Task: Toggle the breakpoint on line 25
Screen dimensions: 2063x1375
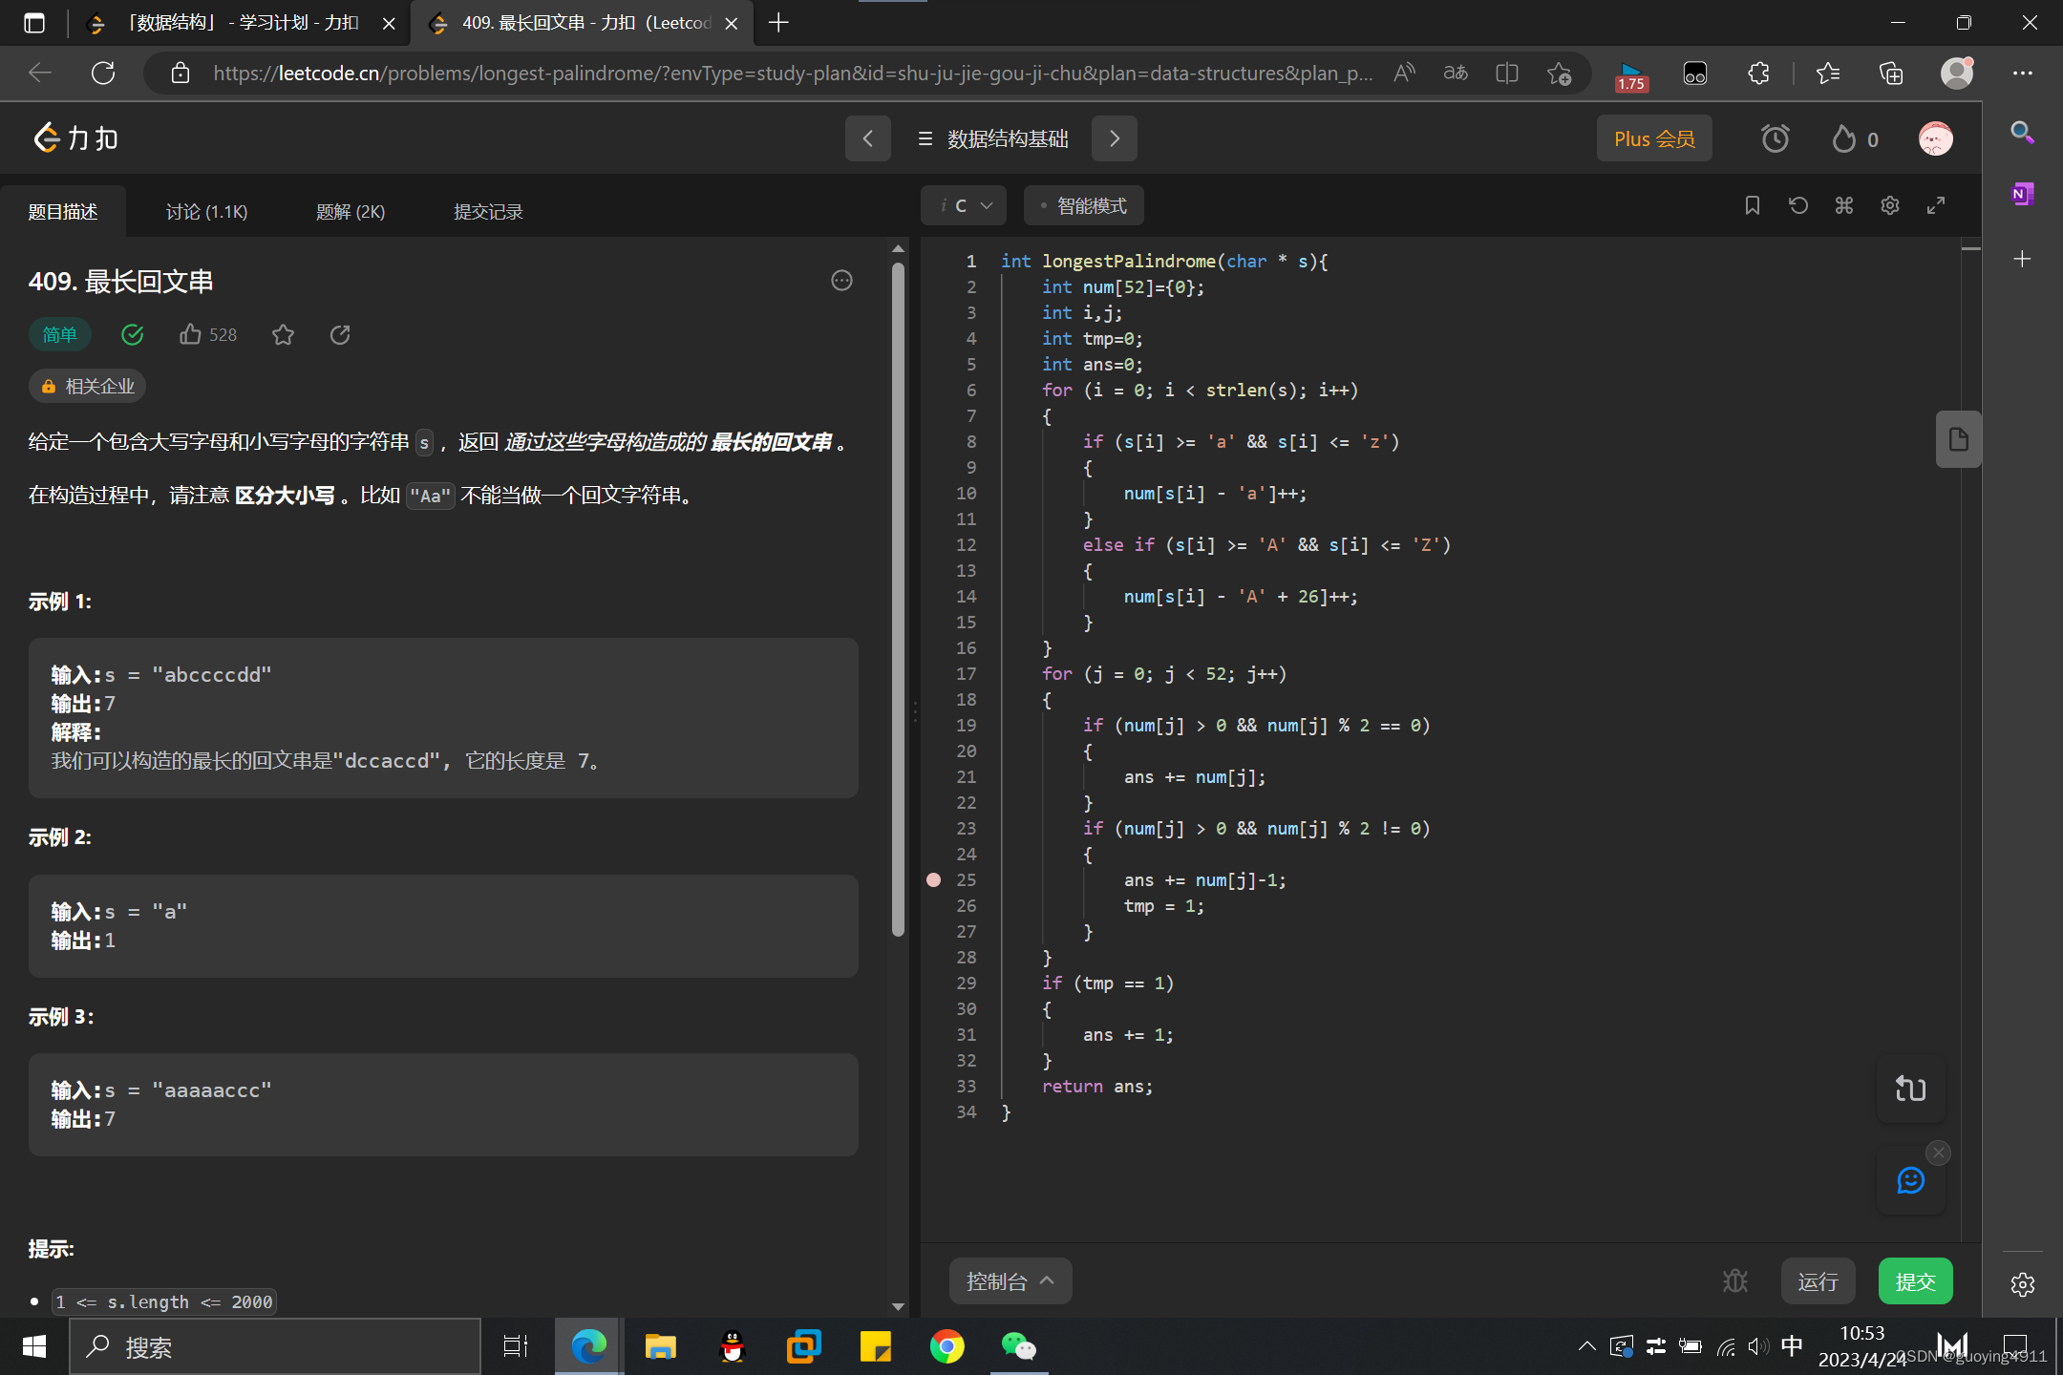Action: [x=933, y=879]
